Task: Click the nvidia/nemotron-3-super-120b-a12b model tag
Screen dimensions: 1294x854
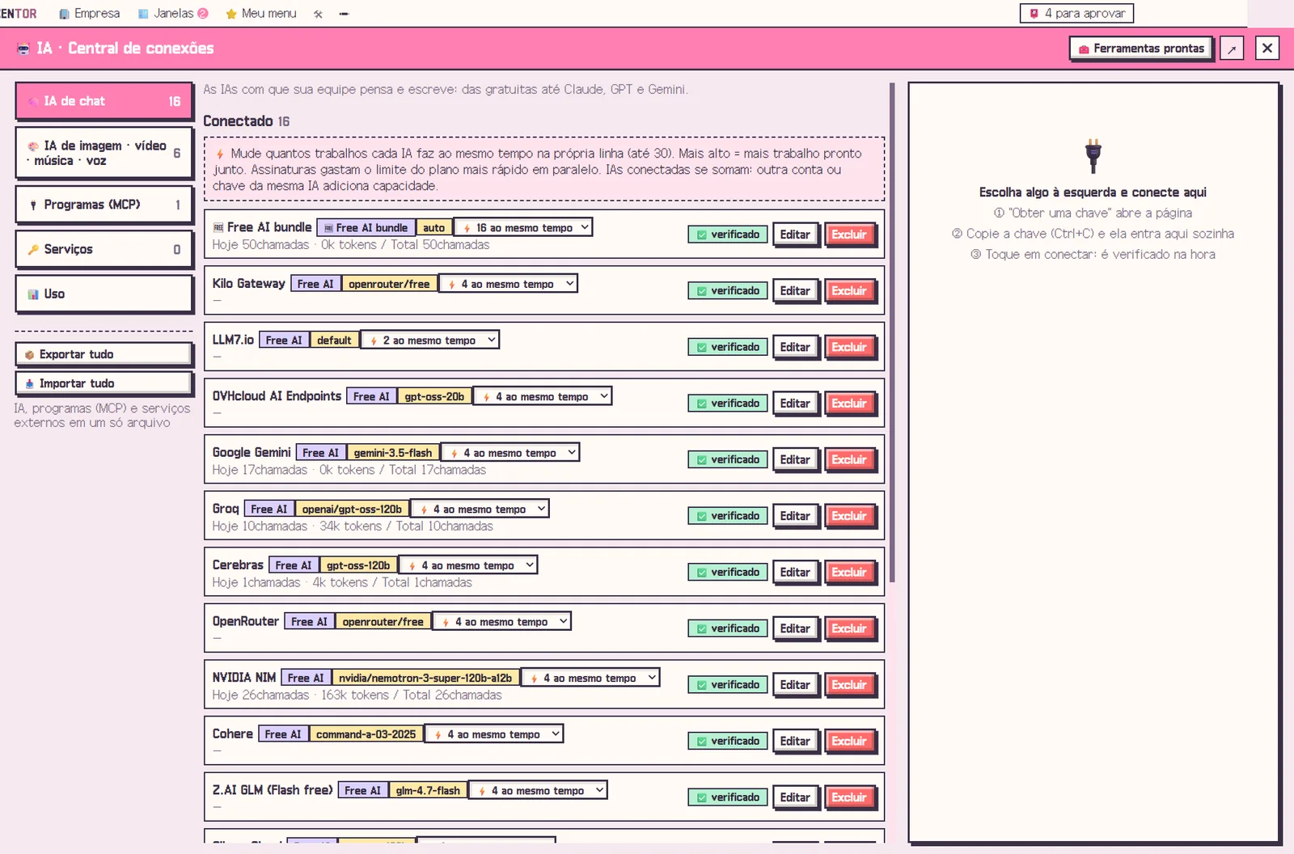Action: point(425,678)
